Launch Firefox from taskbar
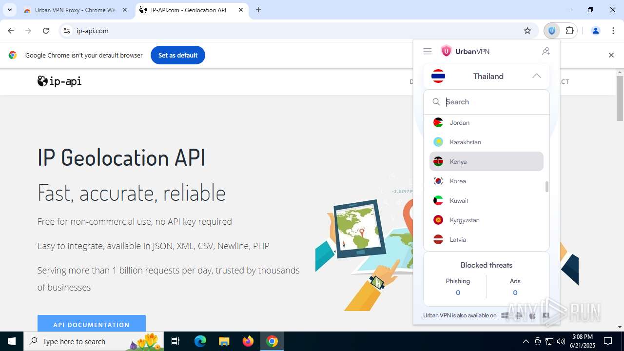624x351 pixels. [x=248, y=341]
